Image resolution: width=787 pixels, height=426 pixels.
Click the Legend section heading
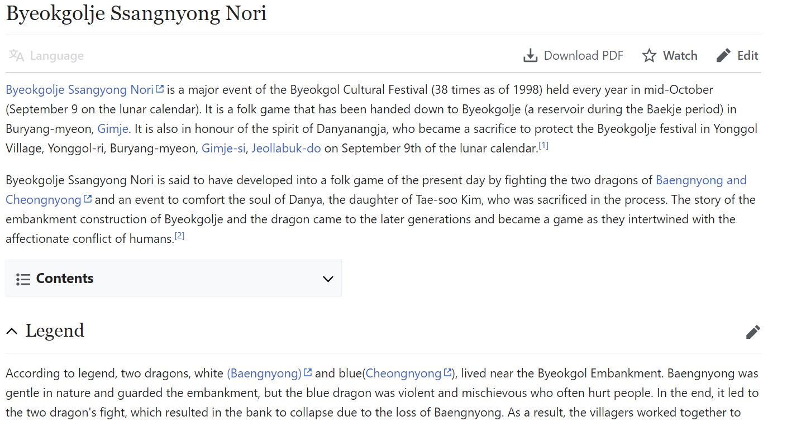[x=55, y=331]
